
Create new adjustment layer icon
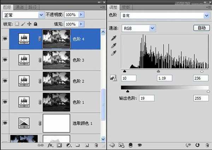point(69,145)
